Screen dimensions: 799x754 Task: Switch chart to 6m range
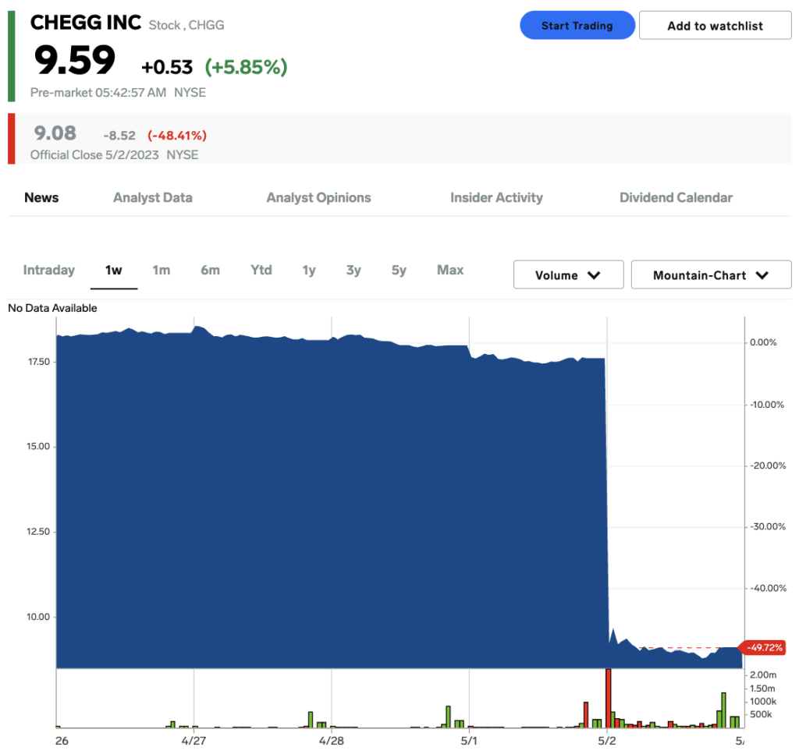[210, 271]
